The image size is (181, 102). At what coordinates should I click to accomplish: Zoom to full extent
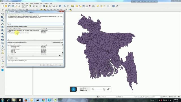[44, 6]
